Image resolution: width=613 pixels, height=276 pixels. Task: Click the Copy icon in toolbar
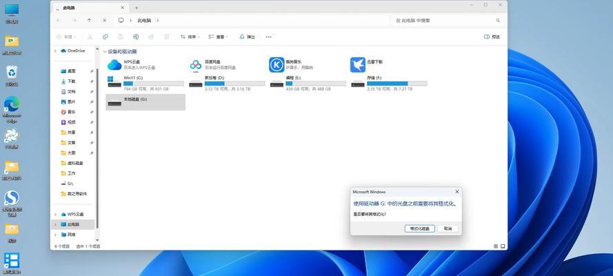[105, 37]
